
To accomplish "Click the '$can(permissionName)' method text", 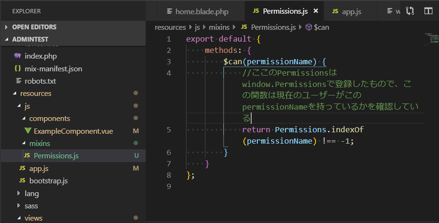I will click(270, 61).
